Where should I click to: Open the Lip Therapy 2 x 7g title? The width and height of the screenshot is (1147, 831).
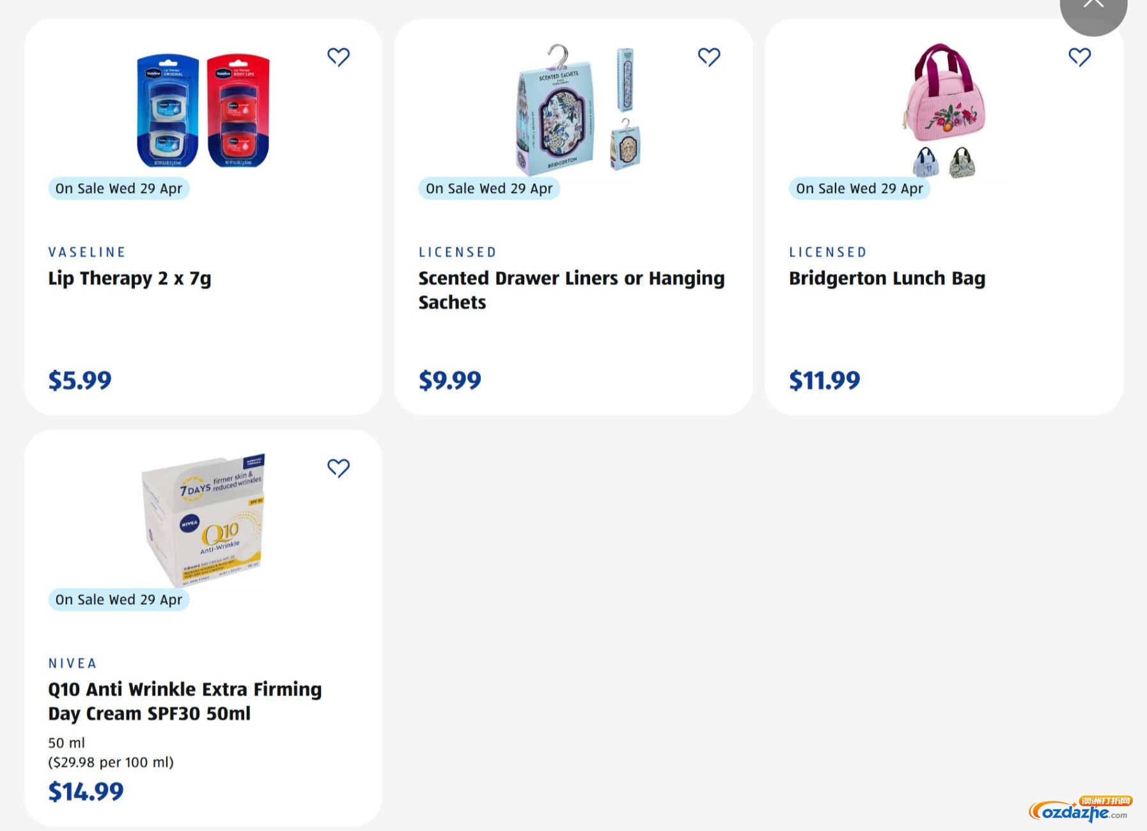130,279
